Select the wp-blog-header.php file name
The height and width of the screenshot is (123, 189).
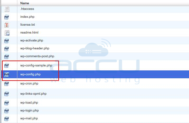pos(35,48)
